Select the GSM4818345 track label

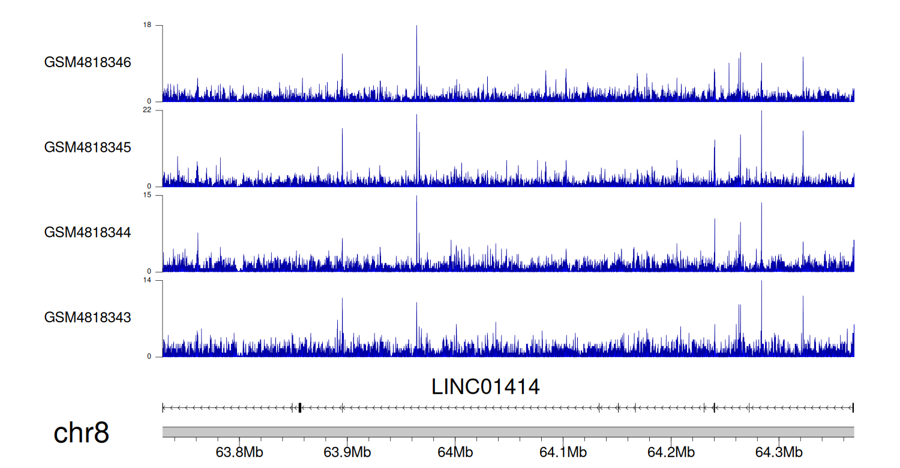click(x=88, y=147)
